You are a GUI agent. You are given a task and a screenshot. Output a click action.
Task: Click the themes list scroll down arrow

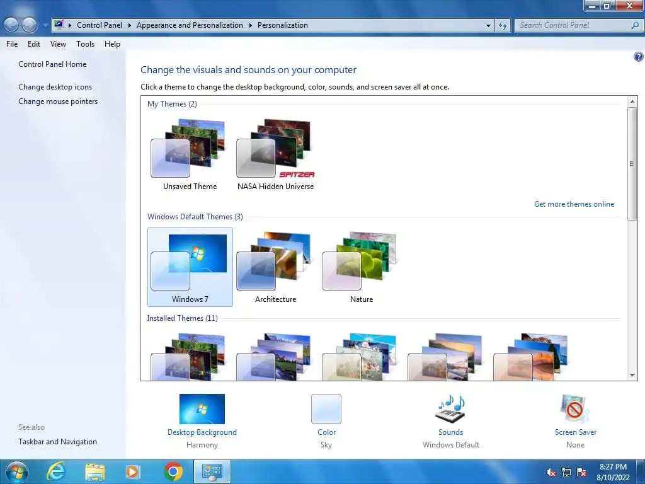[x=632, y=376]
